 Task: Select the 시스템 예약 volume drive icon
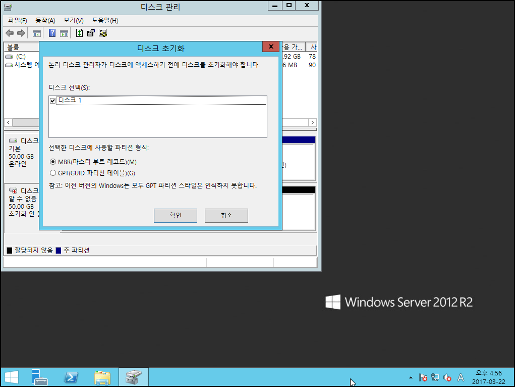click(9, 65)
